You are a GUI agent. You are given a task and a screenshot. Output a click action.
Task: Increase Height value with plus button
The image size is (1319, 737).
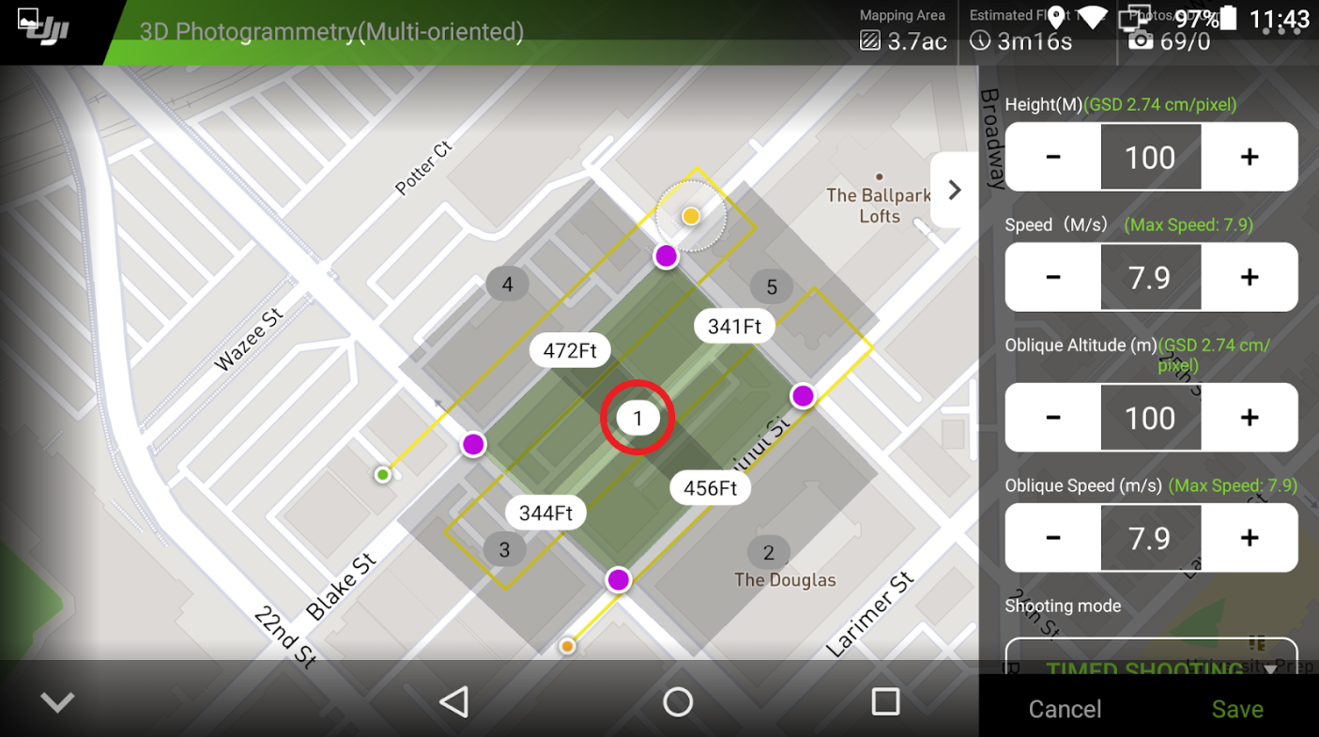[x=1250, y=157]
